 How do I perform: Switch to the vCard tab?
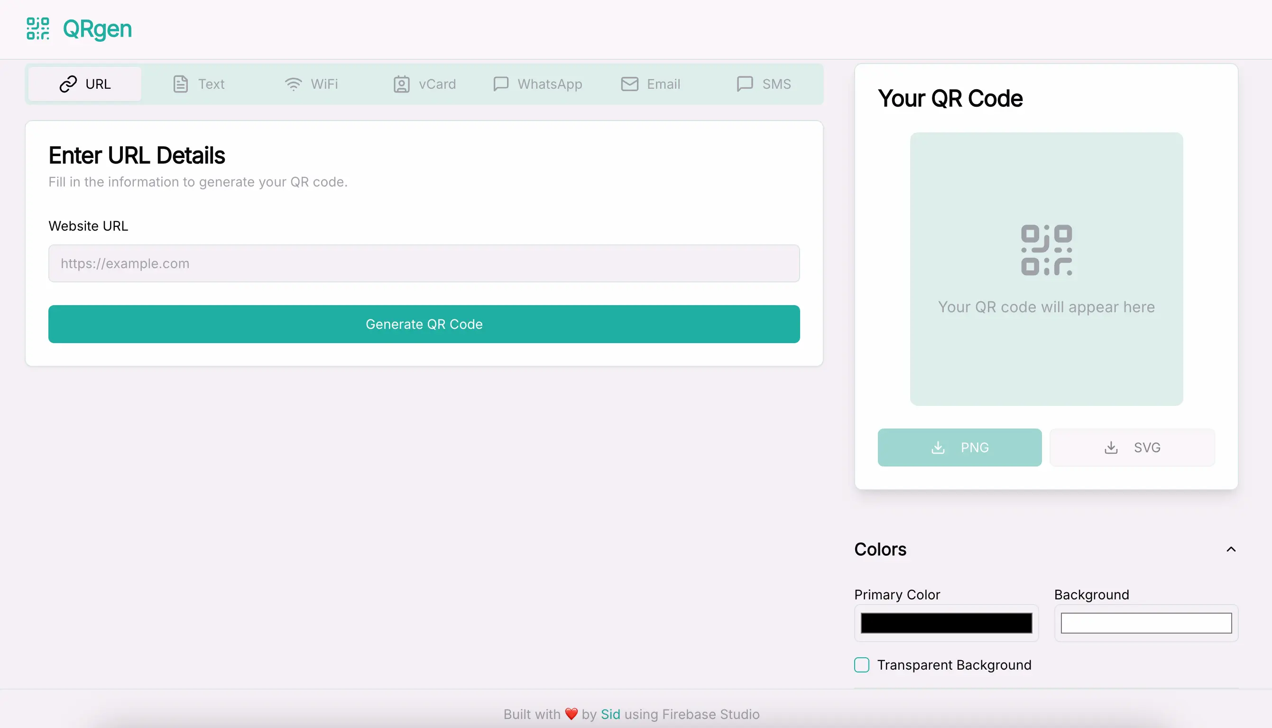[x=424, y=84]
